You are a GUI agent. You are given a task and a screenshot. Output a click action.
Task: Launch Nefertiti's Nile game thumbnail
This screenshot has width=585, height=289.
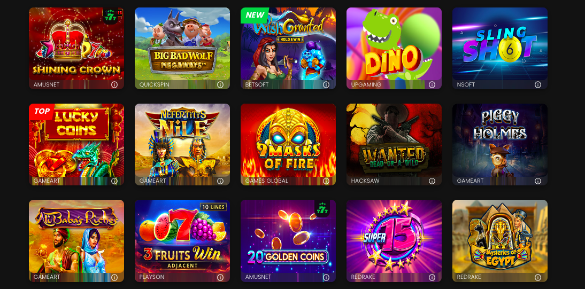click(182, 140)
